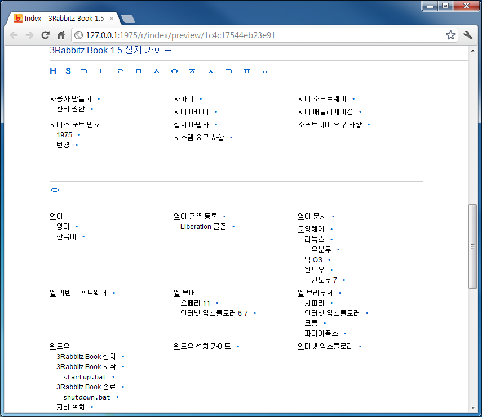Viewport: 482px width, 417px height.
Task: Jump to index section ㅍ
Action: [x=247, y=71]
